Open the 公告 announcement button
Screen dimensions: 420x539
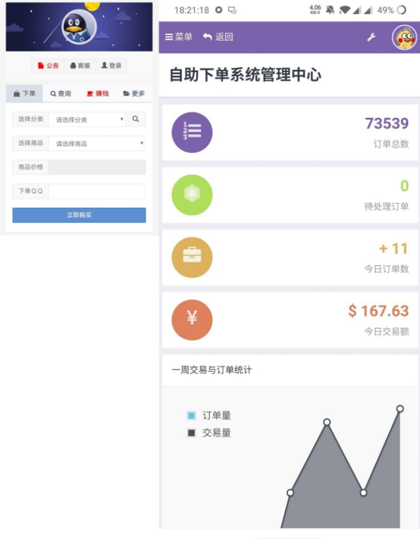click(48, 66)
